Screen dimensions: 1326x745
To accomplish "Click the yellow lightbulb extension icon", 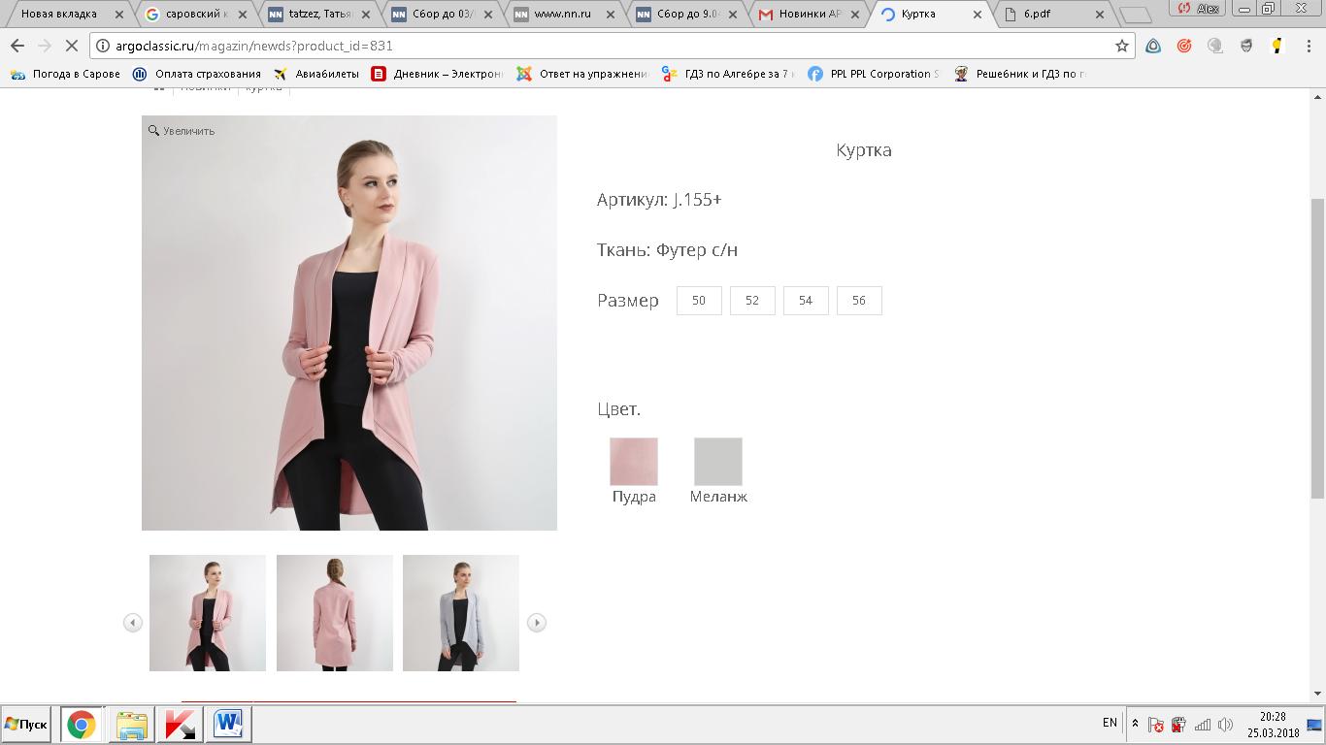I will tap(1277, 46).
